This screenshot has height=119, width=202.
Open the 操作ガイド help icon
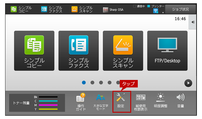[x=81, y=102]
